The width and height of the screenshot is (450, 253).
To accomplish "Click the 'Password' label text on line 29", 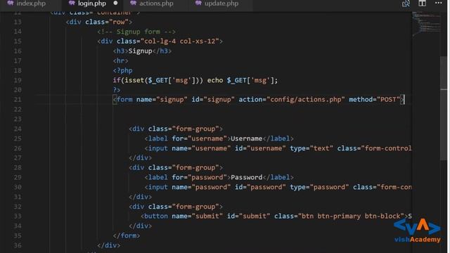I will (246, 177).
